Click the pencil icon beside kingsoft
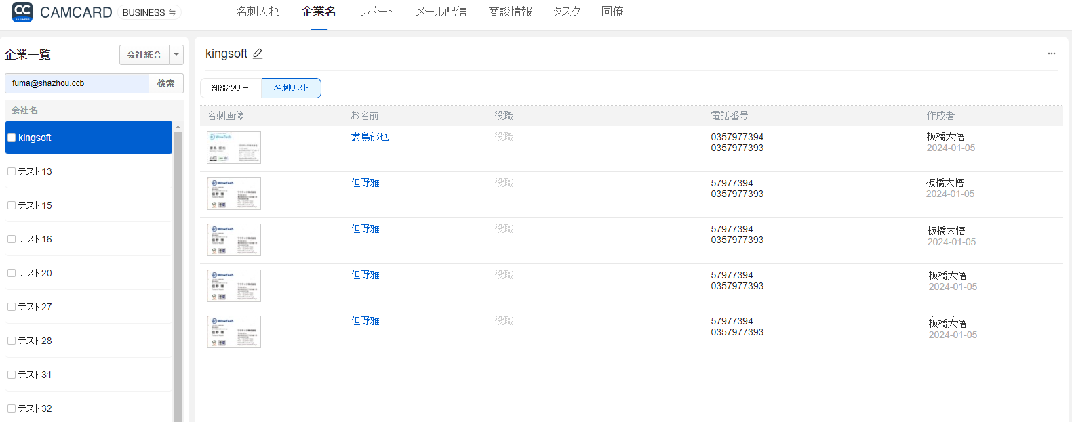The image size is (1072, 422). coord(258,54)
